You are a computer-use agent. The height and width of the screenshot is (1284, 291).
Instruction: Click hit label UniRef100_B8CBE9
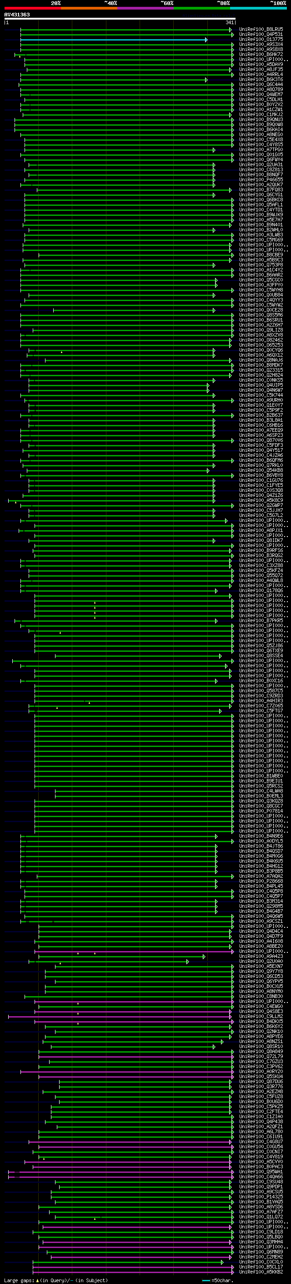(261, 255)
